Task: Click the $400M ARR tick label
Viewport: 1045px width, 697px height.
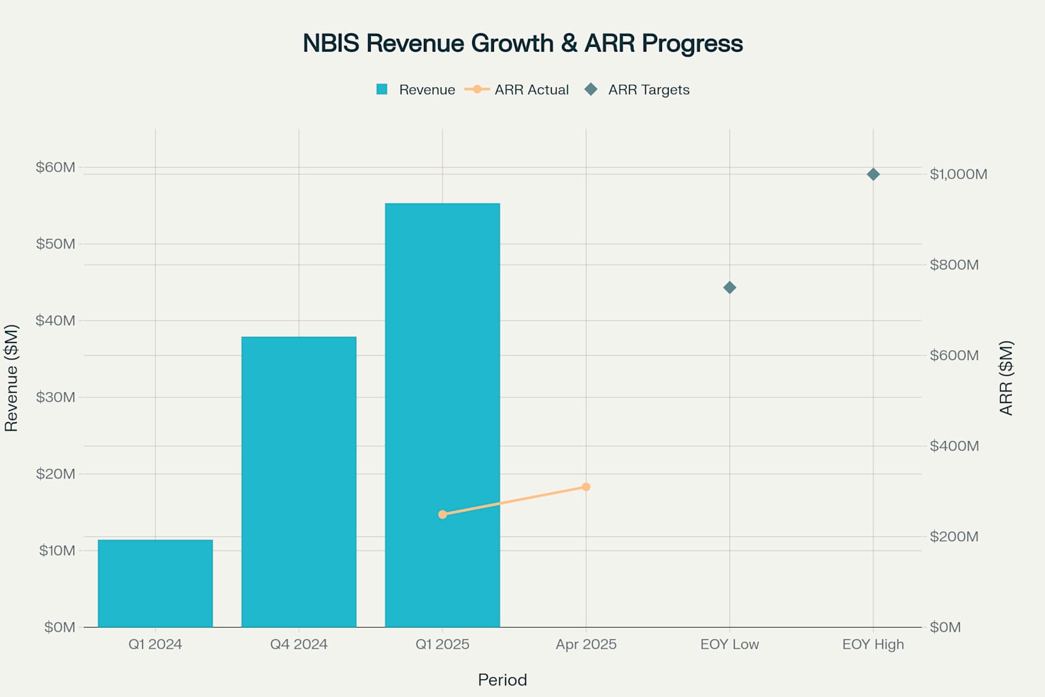Action: coord(955,446)
